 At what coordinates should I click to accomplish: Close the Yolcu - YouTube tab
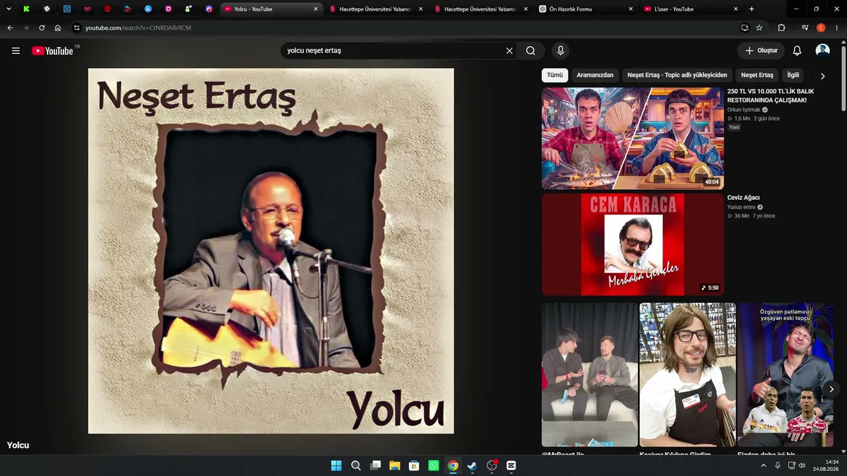click(x=316, y=9)
